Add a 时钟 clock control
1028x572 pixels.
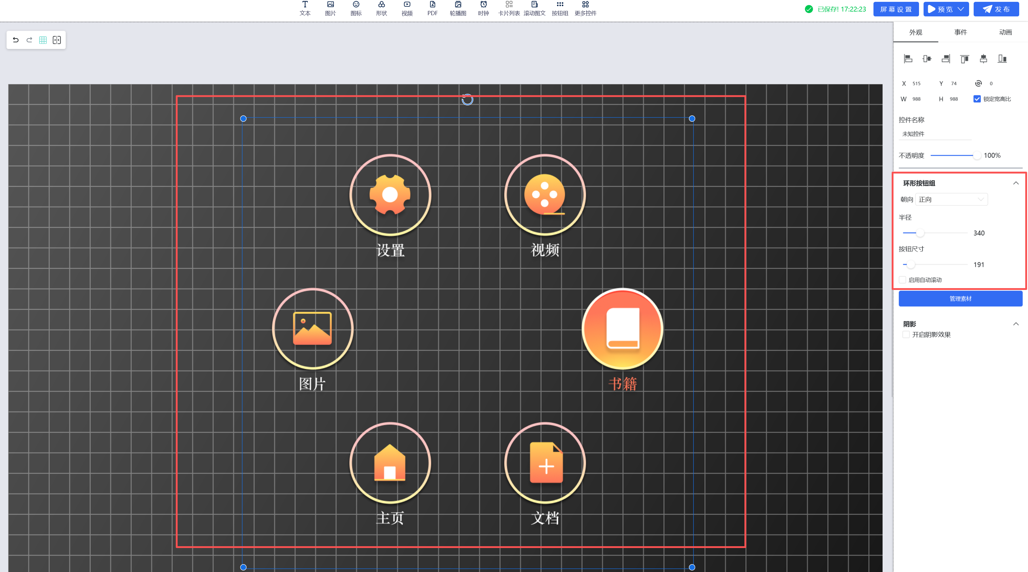[x=484, y=9]
